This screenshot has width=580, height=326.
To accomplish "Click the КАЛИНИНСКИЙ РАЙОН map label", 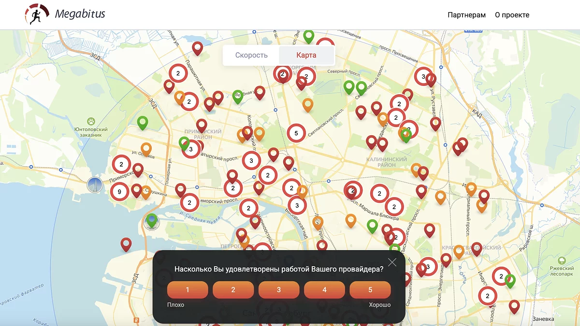I will (x=387, y=162).
